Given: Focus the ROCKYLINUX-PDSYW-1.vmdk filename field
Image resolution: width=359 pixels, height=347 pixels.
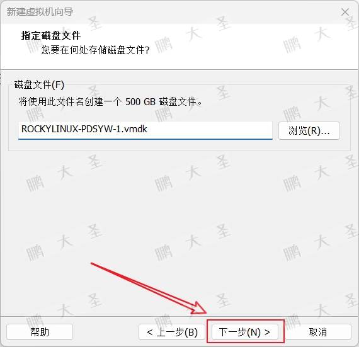Looking at the screenshot, I should 145,130.
